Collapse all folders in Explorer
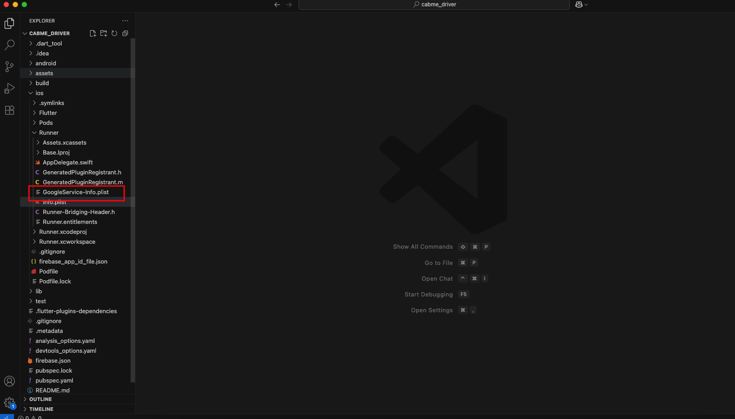 [125, 33]
